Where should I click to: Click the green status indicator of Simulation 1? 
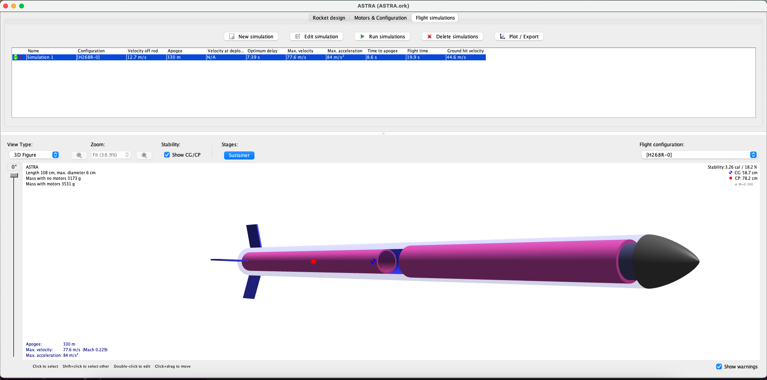[16, 57]
